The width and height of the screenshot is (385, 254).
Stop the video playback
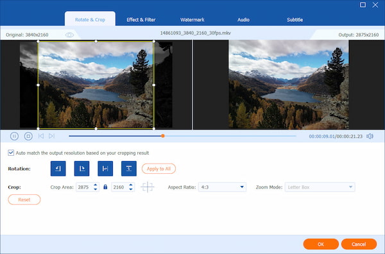coord(28,136)
